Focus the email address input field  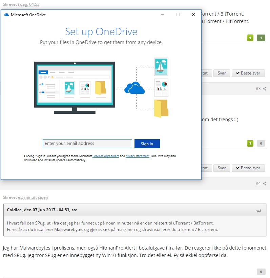(87, 144)
